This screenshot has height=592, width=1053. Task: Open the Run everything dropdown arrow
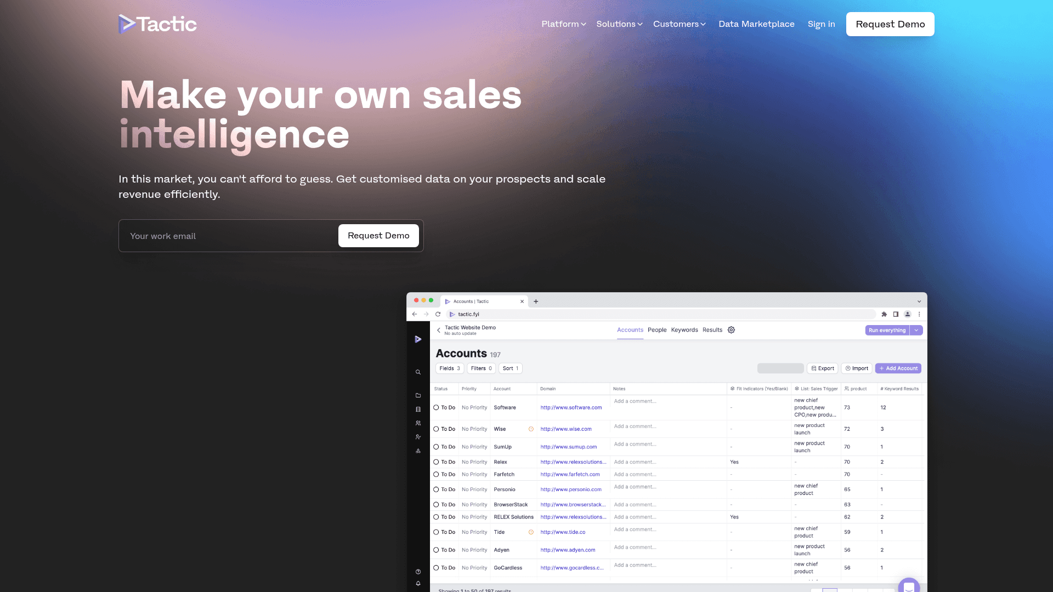pos(916,331)
